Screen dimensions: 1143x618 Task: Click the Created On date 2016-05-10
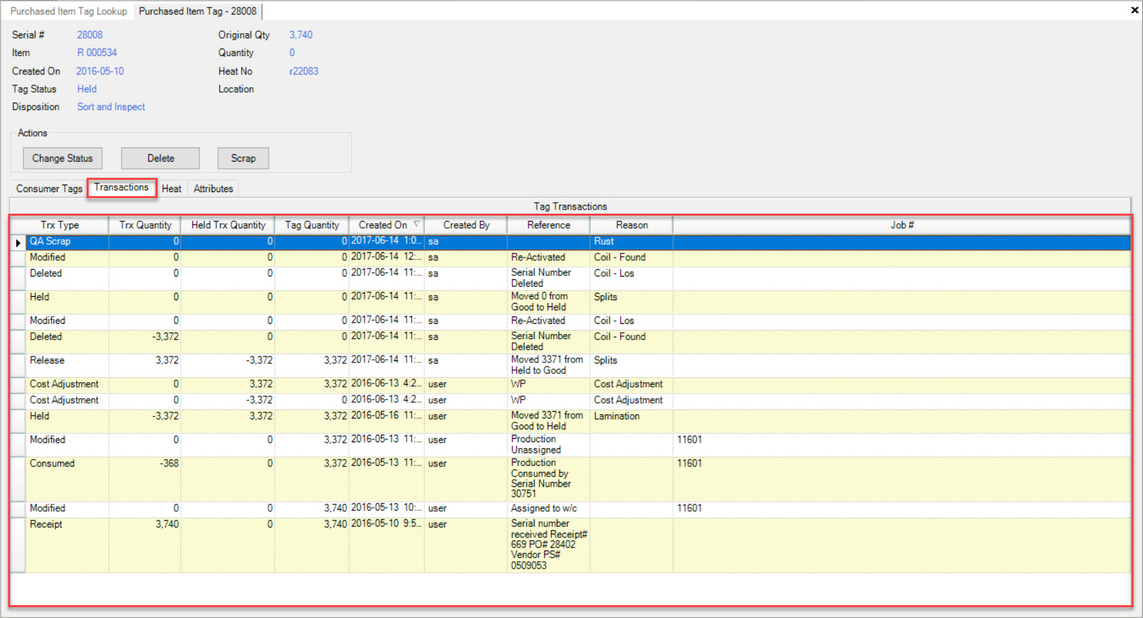coord(100,71)
